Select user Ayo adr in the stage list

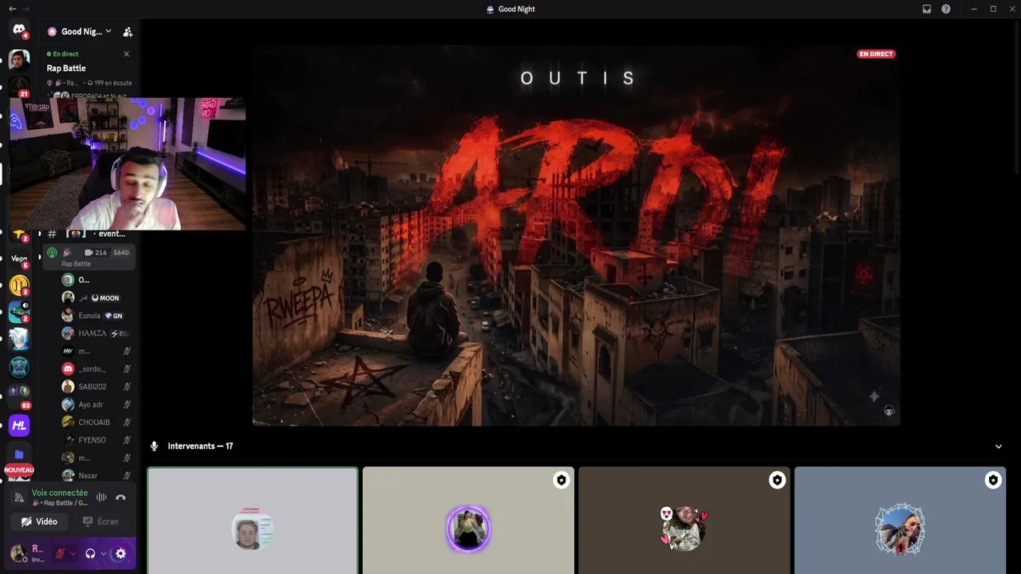(x=97, y=404)
